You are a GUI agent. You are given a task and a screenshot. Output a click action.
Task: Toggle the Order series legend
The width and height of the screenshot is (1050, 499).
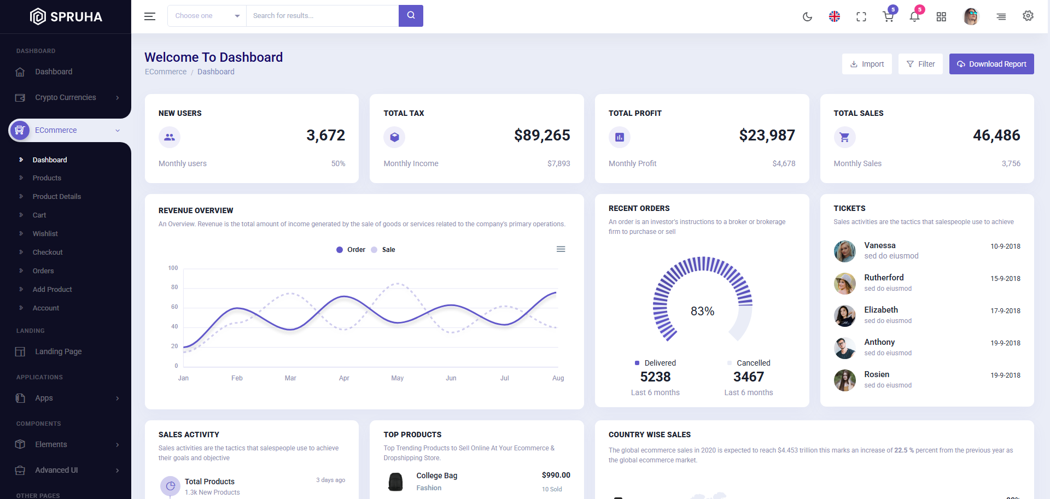pyautogui.click(x=351, y=250)
